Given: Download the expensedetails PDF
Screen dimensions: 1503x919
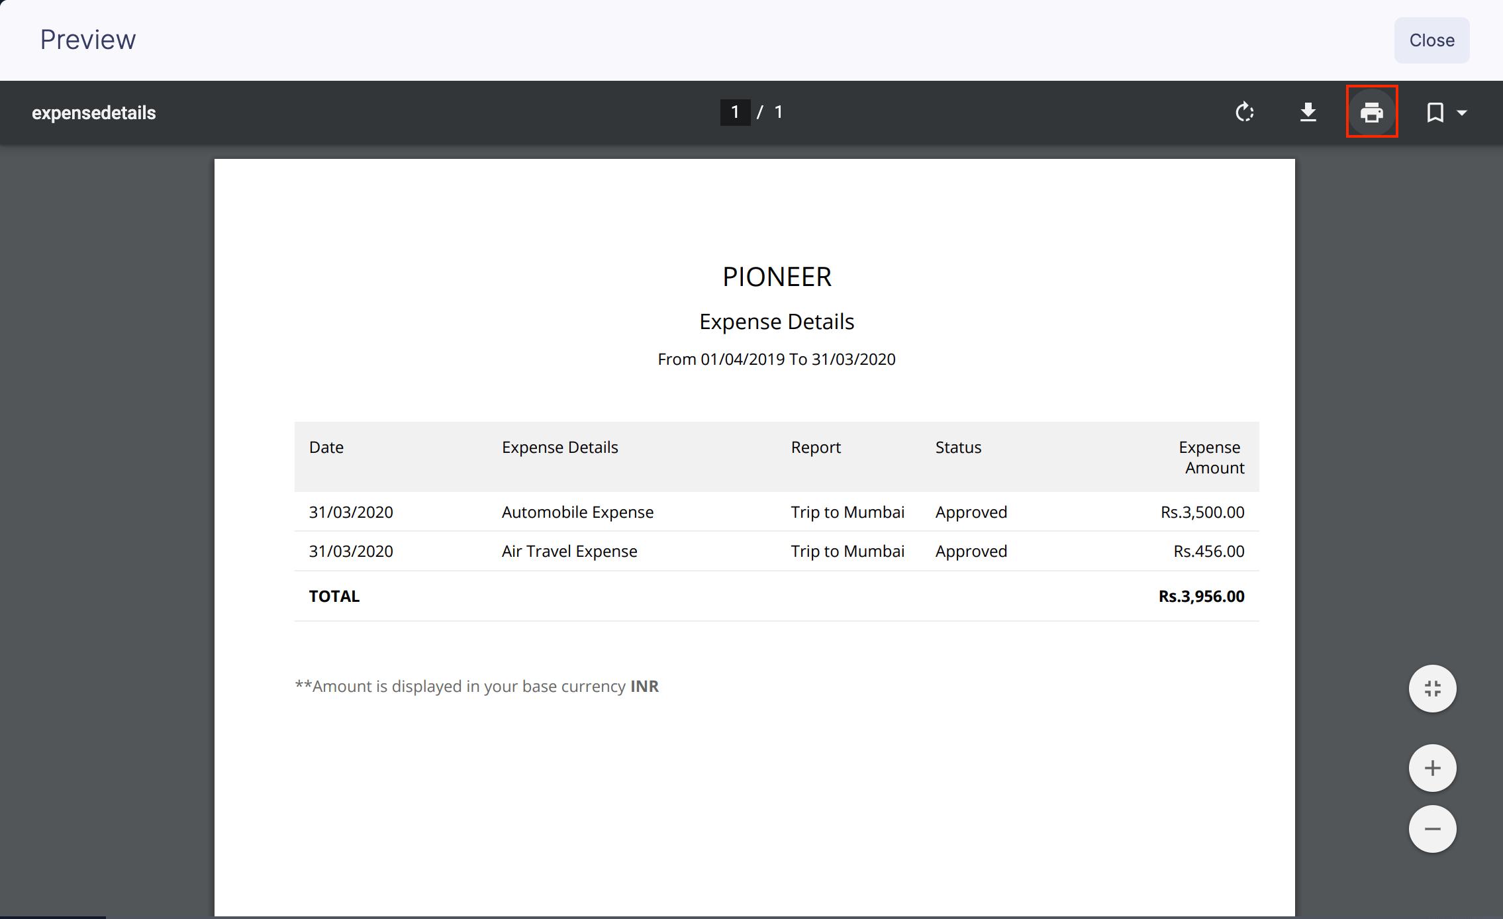Looking at the screenshot, I should tap(1308, 112).
